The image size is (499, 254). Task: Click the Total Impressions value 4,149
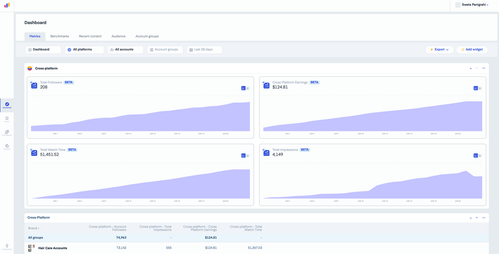[x=278, y=155]
